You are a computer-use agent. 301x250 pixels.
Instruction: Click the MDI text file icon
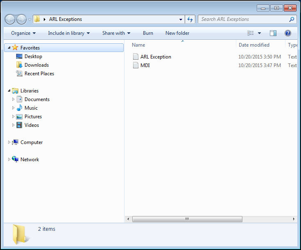click(136, 65)
